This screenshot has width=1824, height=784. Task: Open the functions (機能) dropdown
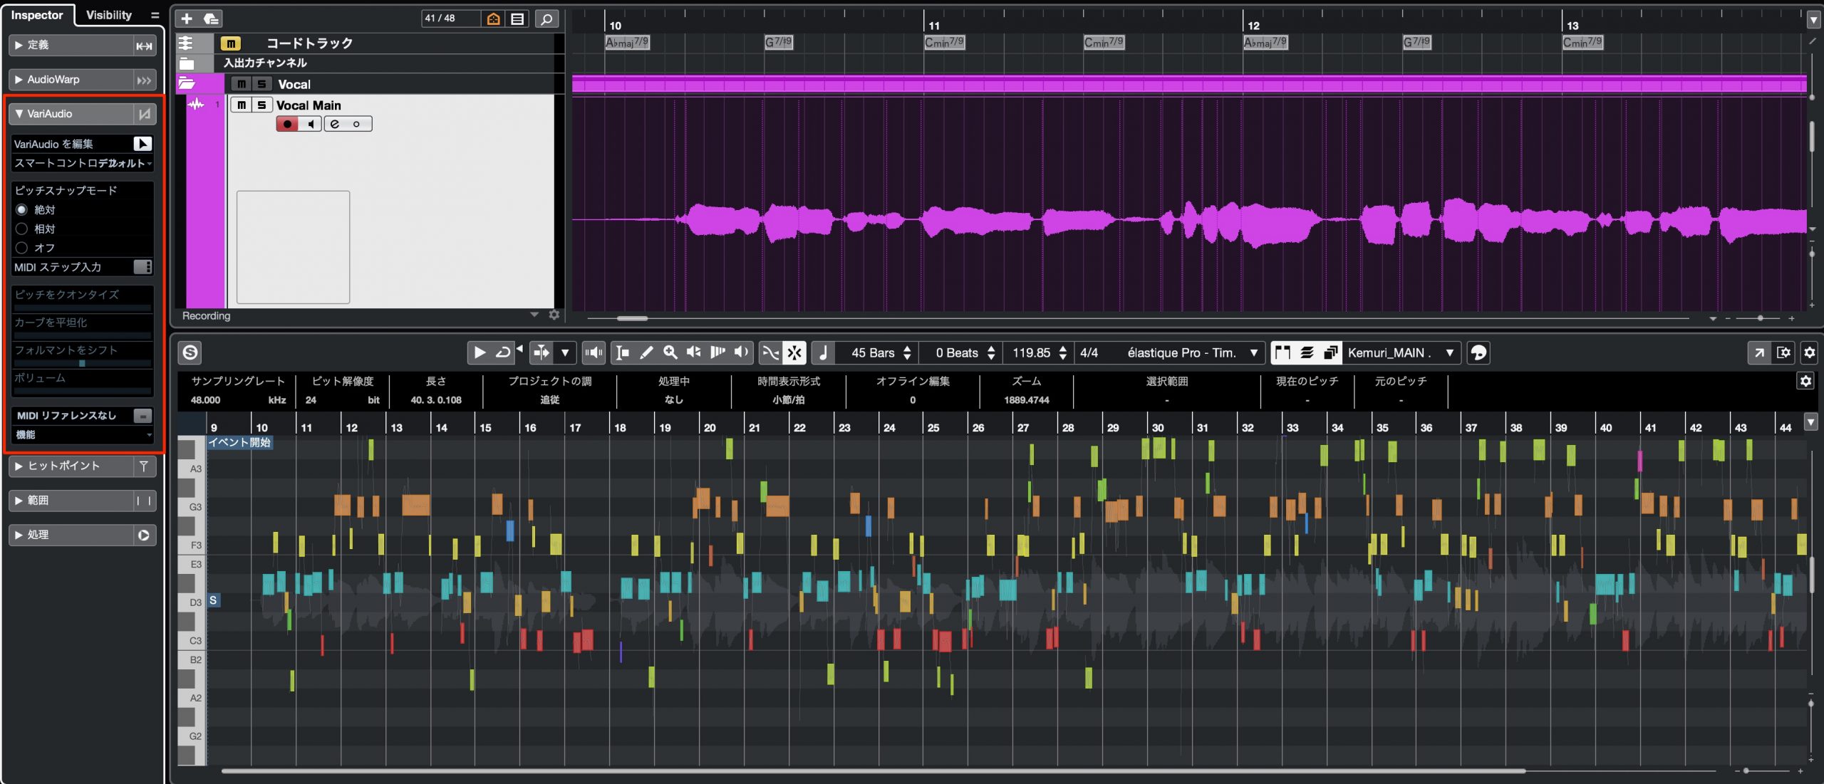coord(83,434)
